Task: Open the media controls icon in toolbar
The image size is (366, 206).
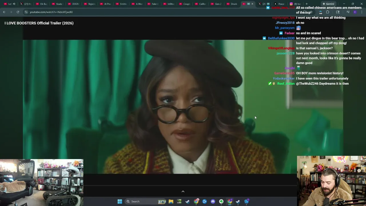Action: point(348,12)
